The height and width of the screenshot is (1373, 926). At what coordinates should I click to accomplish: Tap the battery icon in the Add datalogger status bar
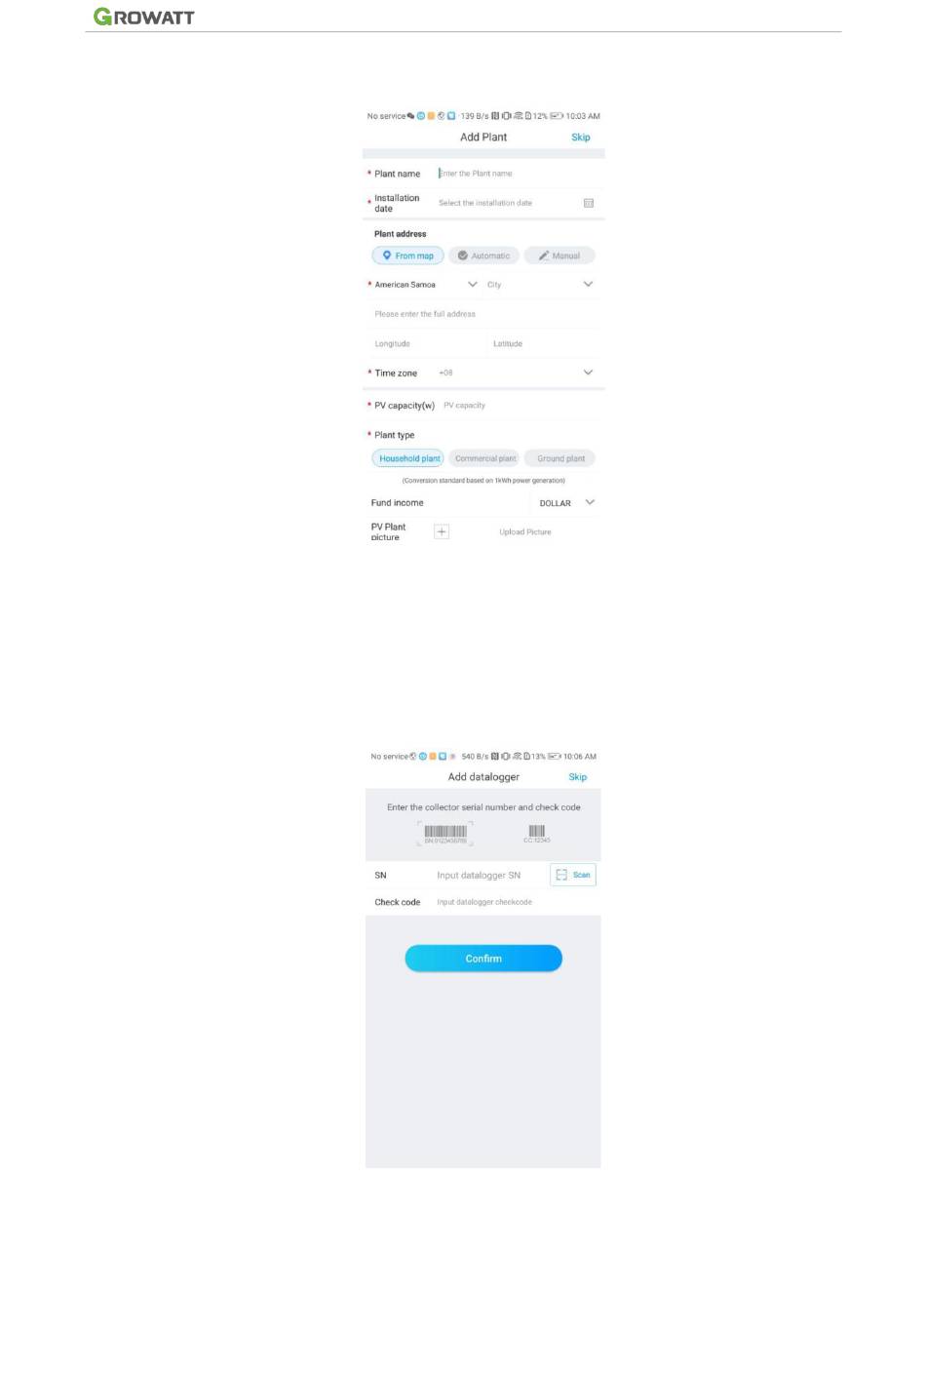[555, 757]
